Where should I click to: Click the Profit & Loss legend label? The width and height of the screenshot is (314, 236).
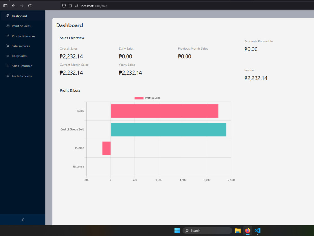(x=153, y=98)
